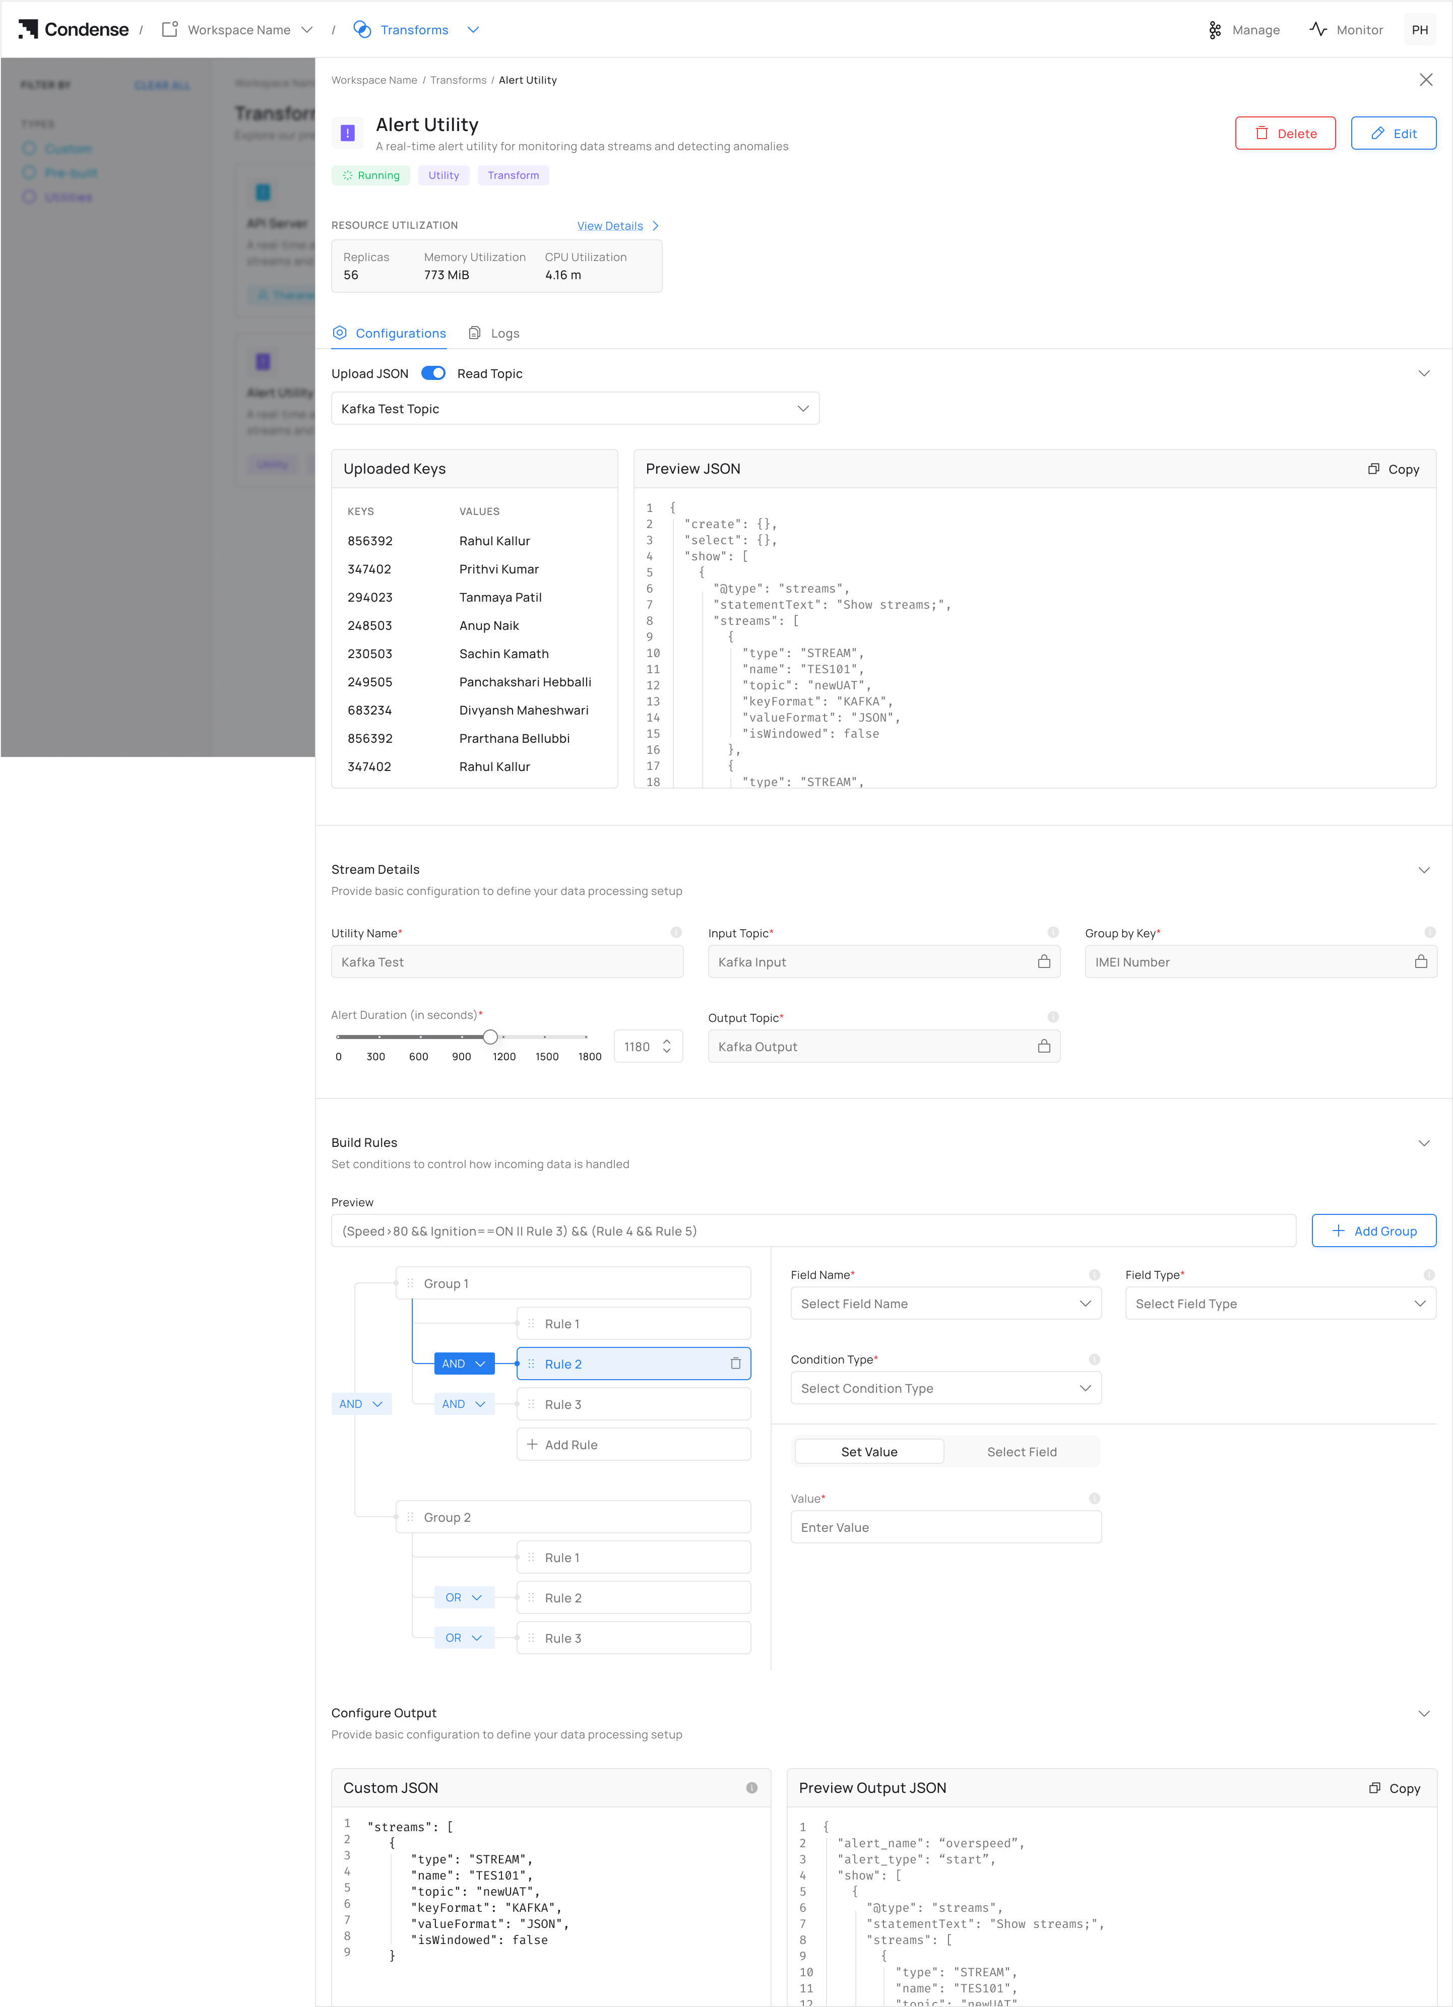Toggle Upload JSON / Read Topic switch
This screenshot has height=2007, width=1453.
(x=433, y=373)
